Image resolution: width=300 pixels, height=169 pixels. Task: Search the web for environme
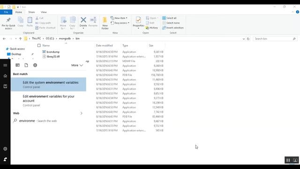point(49,121)
